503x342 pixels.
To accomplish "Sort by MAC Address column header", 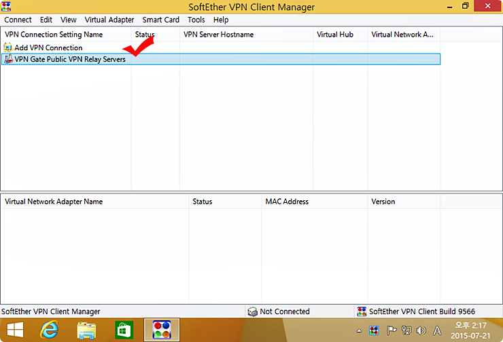I will pos(314,202).
